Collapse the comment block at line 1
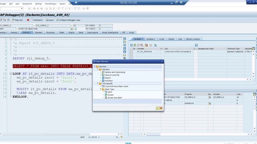This screenshot has height=144, width=257. click(11, 39)
